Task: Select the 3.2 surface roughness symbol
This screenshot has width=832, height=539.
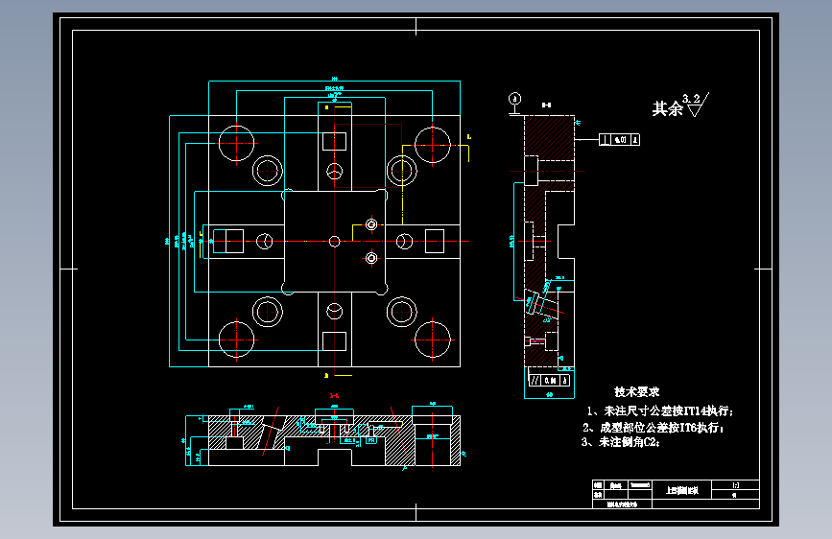Action: coord(696,105)
